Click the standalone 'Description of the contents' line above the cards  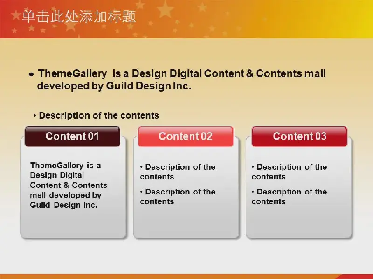[96, 115]
